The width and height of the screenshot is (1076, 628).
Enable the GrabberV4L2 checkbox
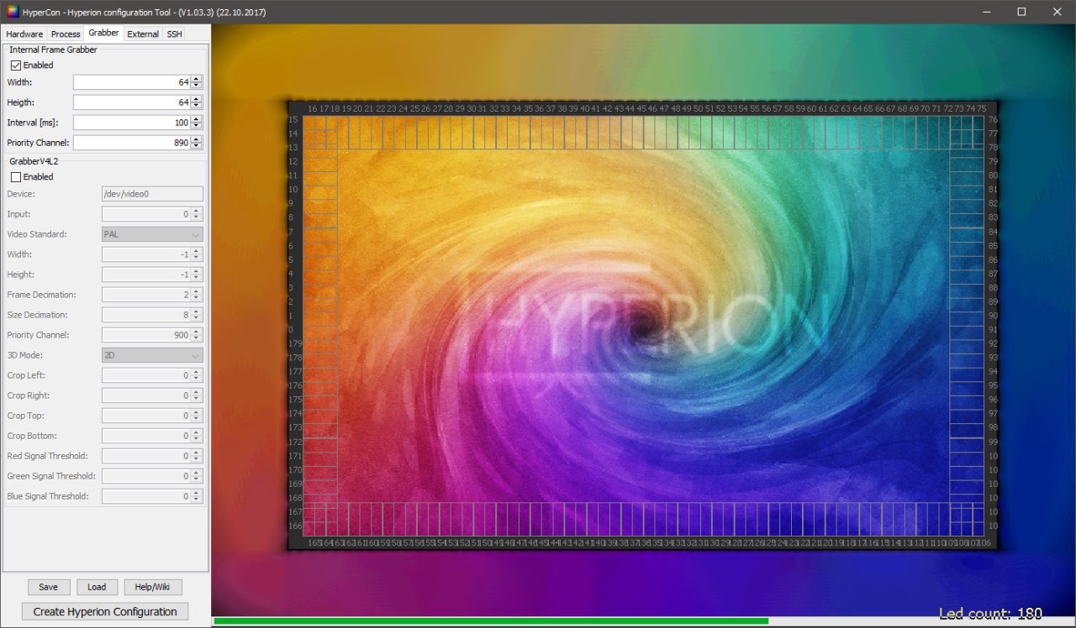(x=16, y=177)
